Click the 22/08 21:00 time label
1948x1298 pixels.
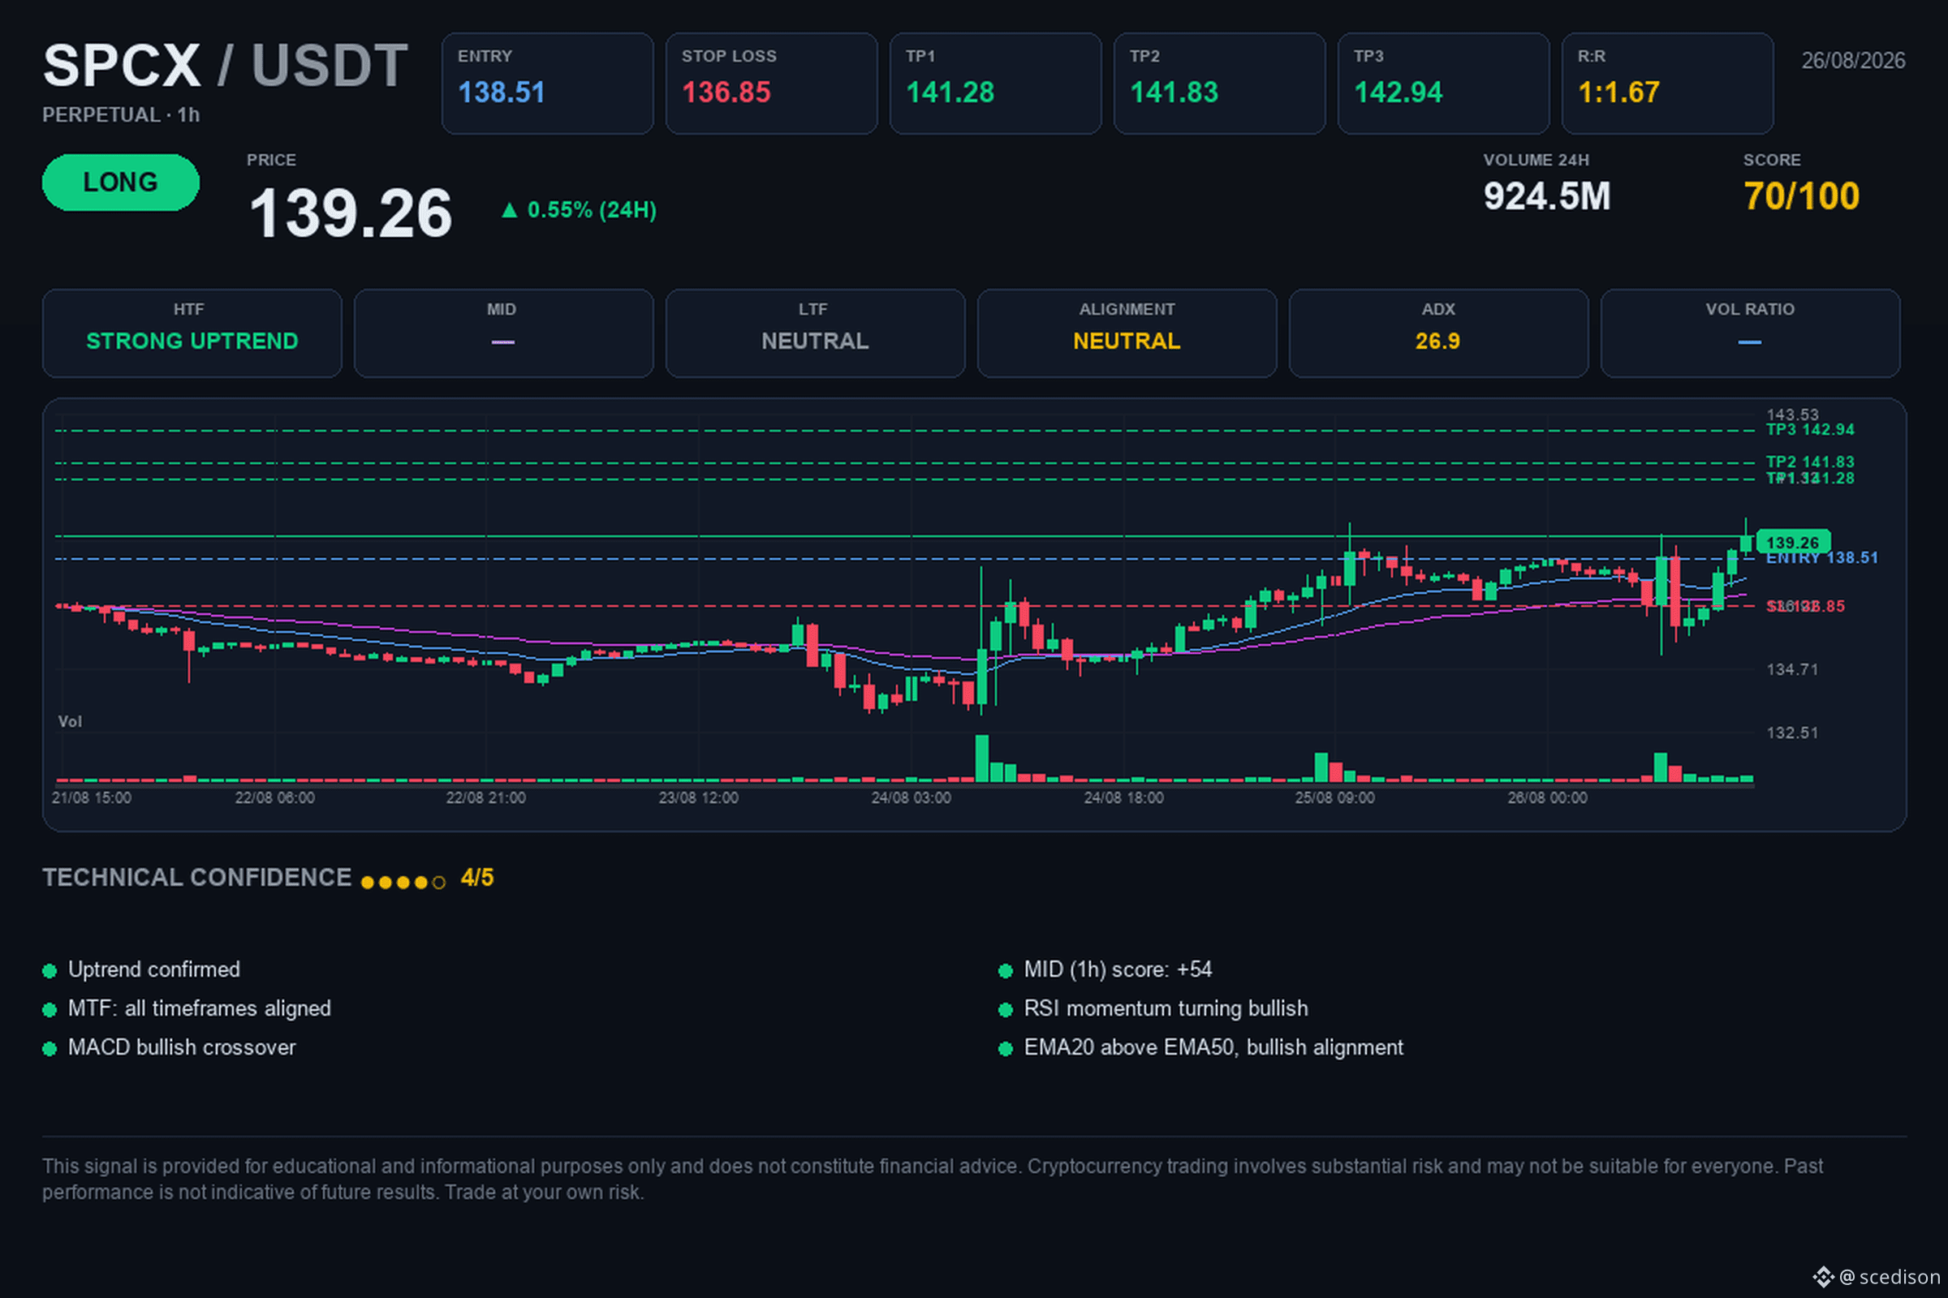coord(485,798)
